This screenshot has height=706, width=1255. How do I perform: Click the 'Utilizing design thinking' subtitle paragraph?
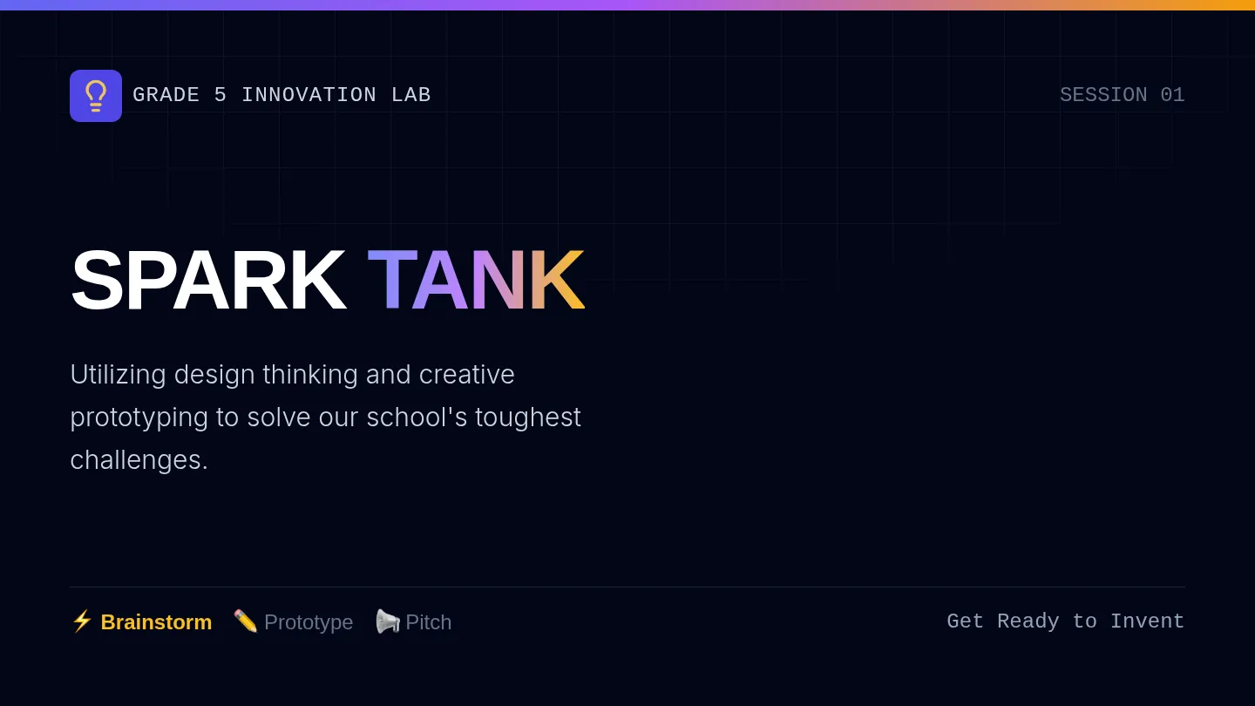point(326,417)
